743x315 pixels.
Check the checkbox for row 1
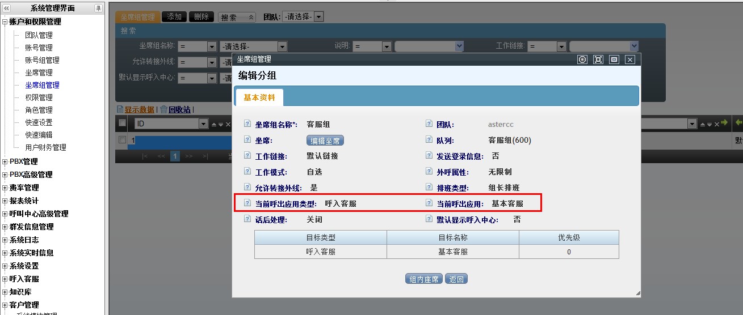pyautogui.click(x=122, y=139)
